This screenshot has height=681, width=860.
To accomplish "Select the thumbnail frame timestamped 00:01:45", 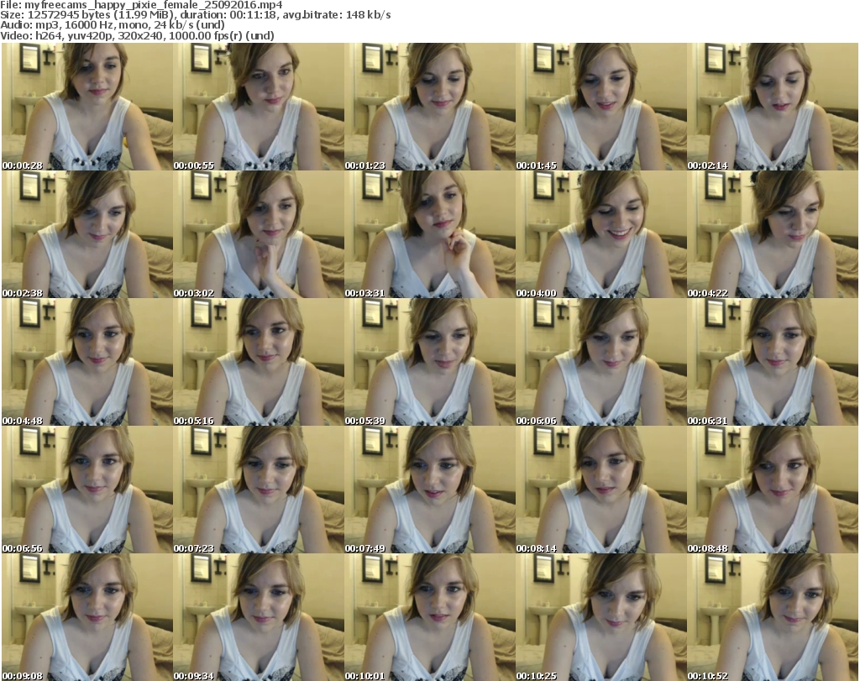I will click(601, 107).
